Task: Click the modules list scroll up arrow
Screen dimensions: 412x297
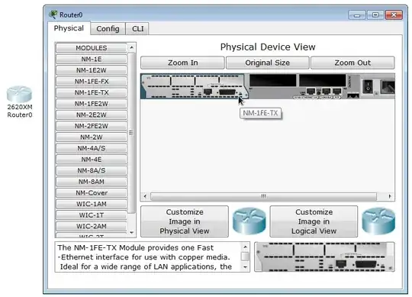Action: coord(132,47)
